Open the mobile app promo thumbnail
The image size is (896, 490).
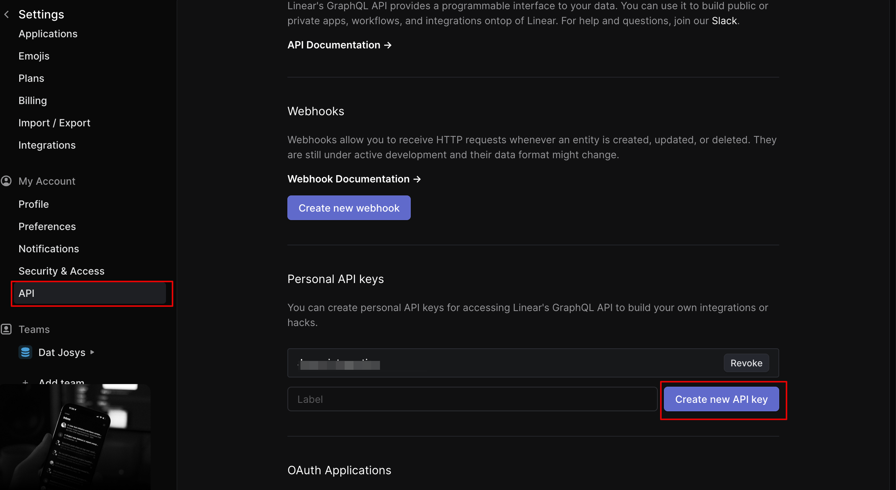click(x=75, y=437)
